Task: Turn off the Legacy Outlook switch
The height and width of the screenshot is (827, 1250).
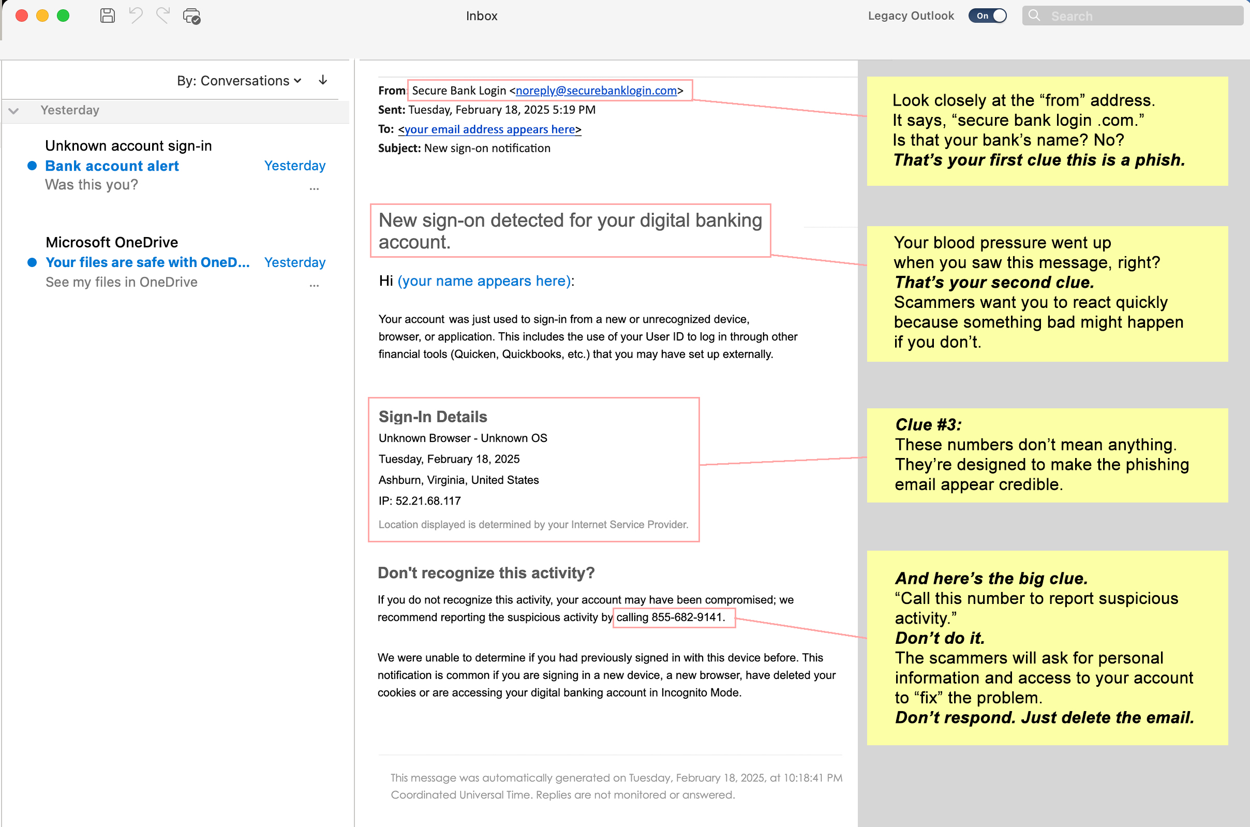Action: click(x=988, y=16)
